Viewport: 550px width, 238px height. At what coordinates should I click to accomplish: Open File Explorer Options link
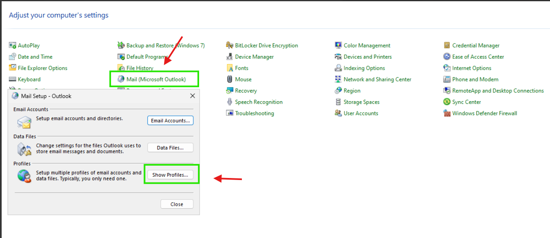click(x=42, y=68)
